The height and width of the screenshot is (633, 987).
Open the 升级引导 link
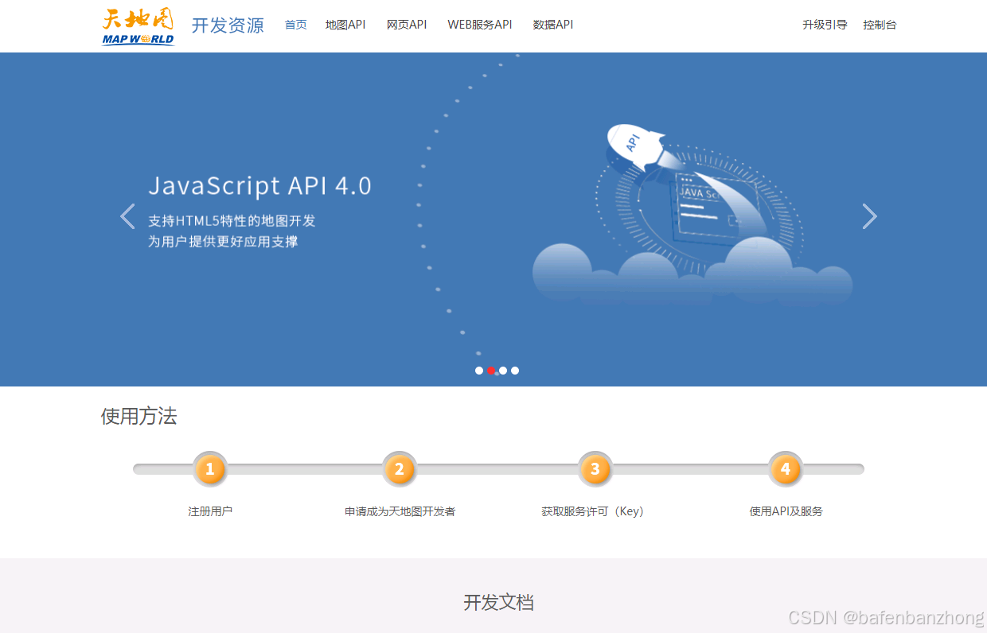(x=825, y=25)
